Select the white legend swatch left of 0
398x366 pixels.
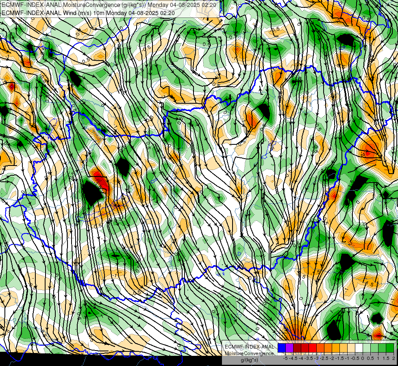click(x=359, y=348)
